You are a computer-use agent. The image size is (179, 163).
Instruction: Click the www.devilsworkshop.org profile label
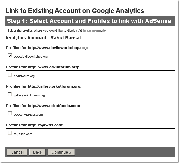[31, 57]
